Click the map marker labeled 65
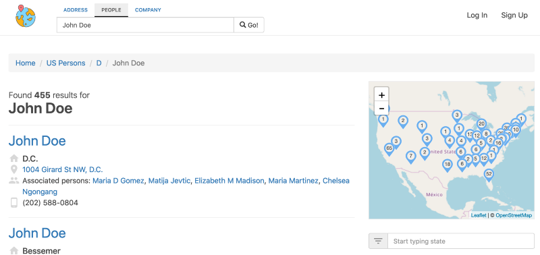 click(x=389, y=149)
